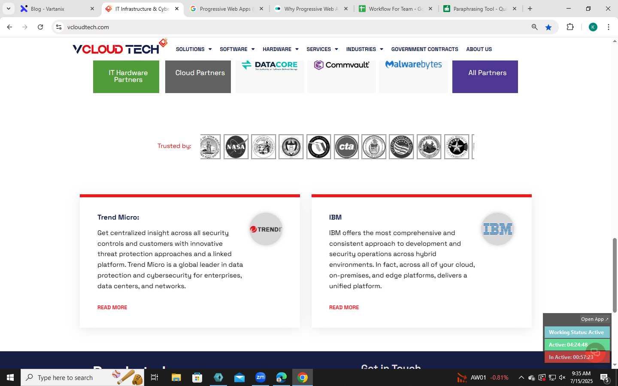The height and width of the screenshot is (386, 618).
Task: Expand the Software menu
Action: [237, 49]
